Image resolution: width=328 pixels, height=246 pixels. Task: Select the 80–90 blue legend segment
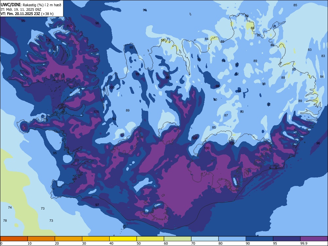pyautogui.click(x=232, y=239)
